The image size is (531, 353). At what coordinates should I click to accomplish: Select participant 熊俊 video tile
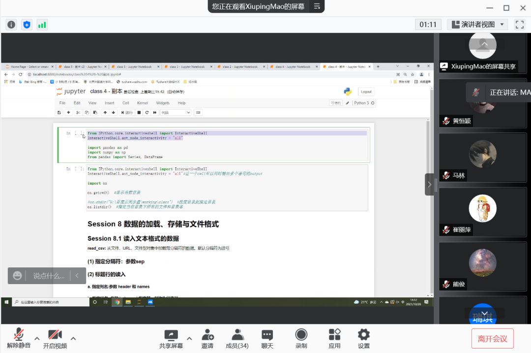483,266
